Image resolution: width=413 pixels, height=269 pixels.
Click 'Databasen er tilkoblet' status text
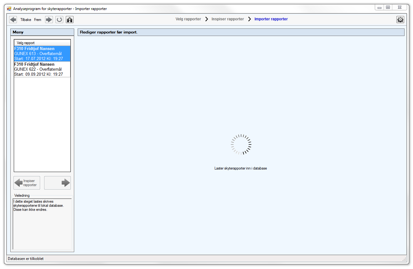pos(26,259)
